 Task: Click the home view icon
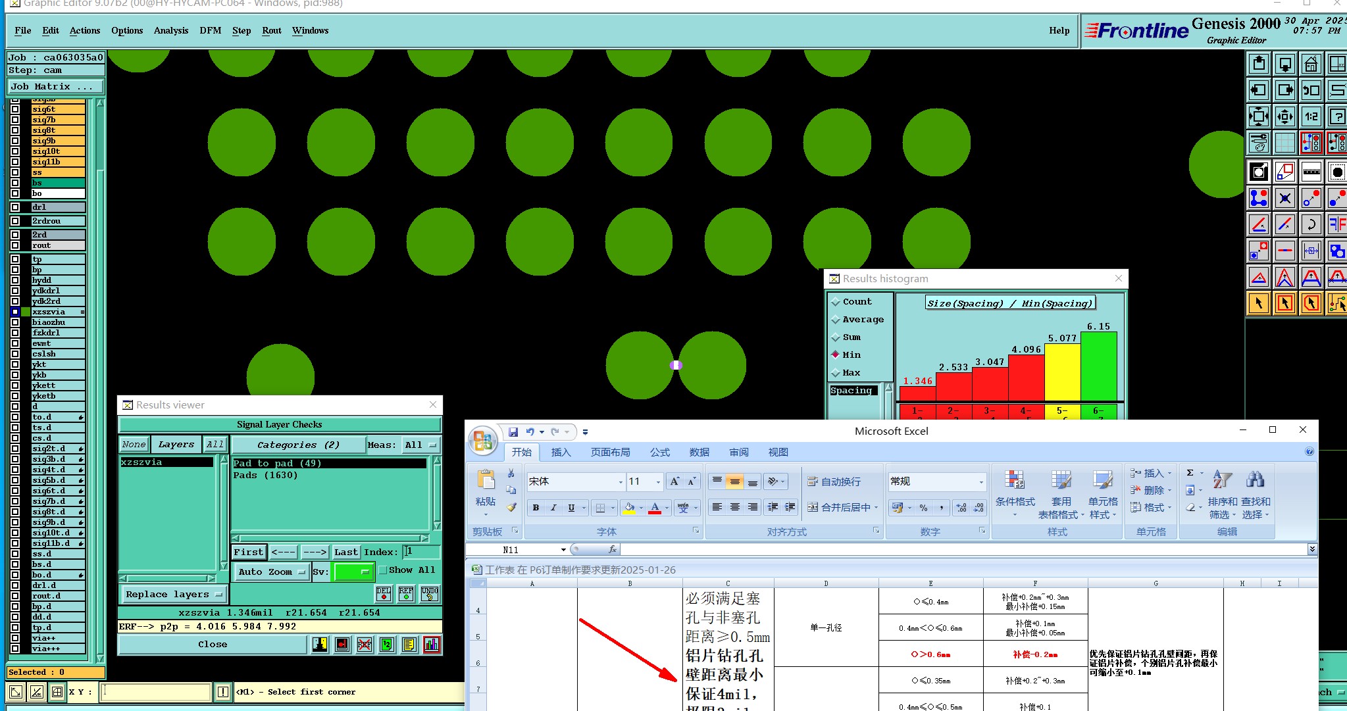tap(1311, 64)
